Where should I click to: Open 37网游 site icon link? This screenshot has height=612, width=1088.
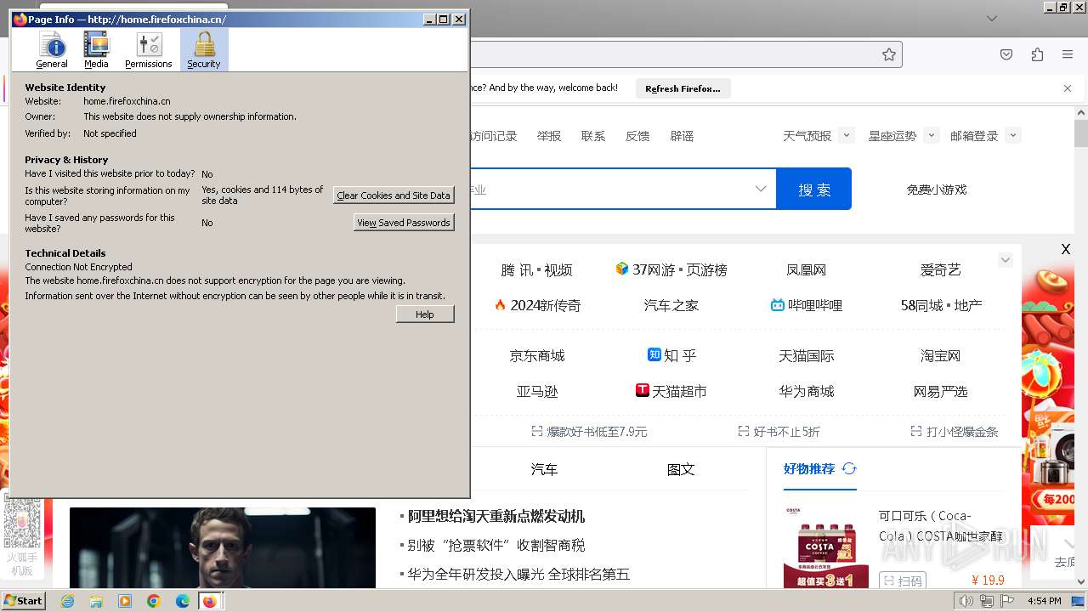[622, 269]
